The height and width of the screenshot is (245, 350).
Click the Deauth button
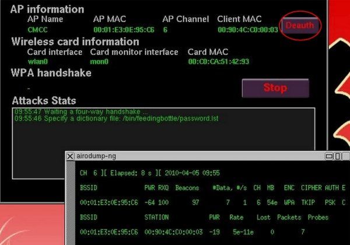(x=300, y=26)
